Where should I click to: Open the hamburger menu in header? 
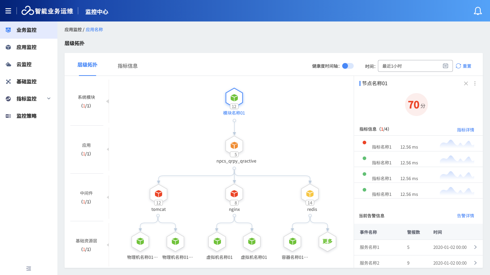tap(8, 11)
